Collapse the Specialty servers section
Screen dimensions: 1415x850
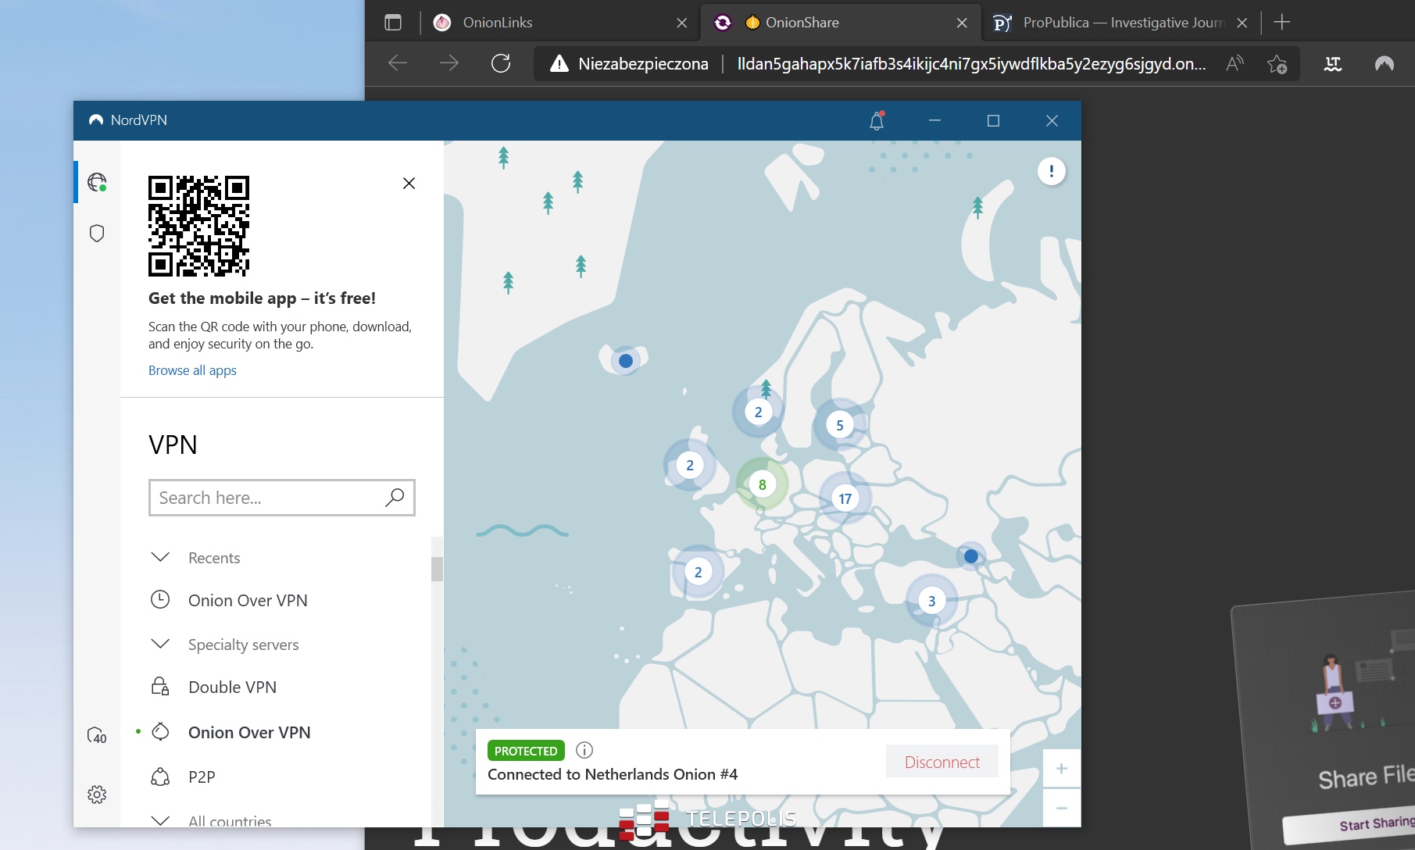160,644
